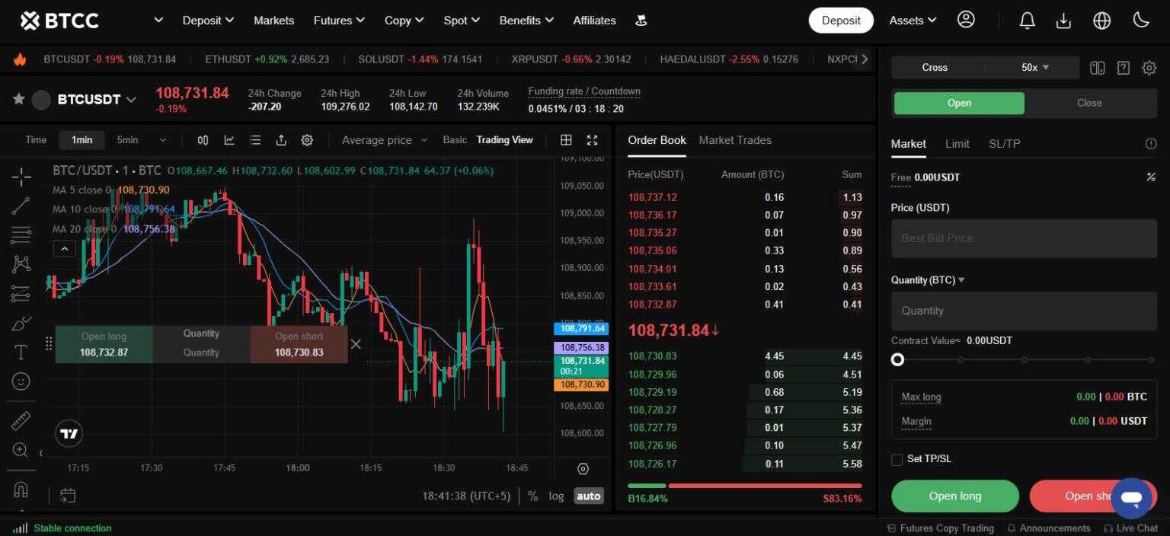This screenshot has height=536, width=1170.
Task: Click the position size slider handle
Action: tap(898, 359)
